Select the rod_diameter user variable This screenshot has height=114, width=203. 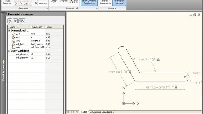click(x=22, y=58)
